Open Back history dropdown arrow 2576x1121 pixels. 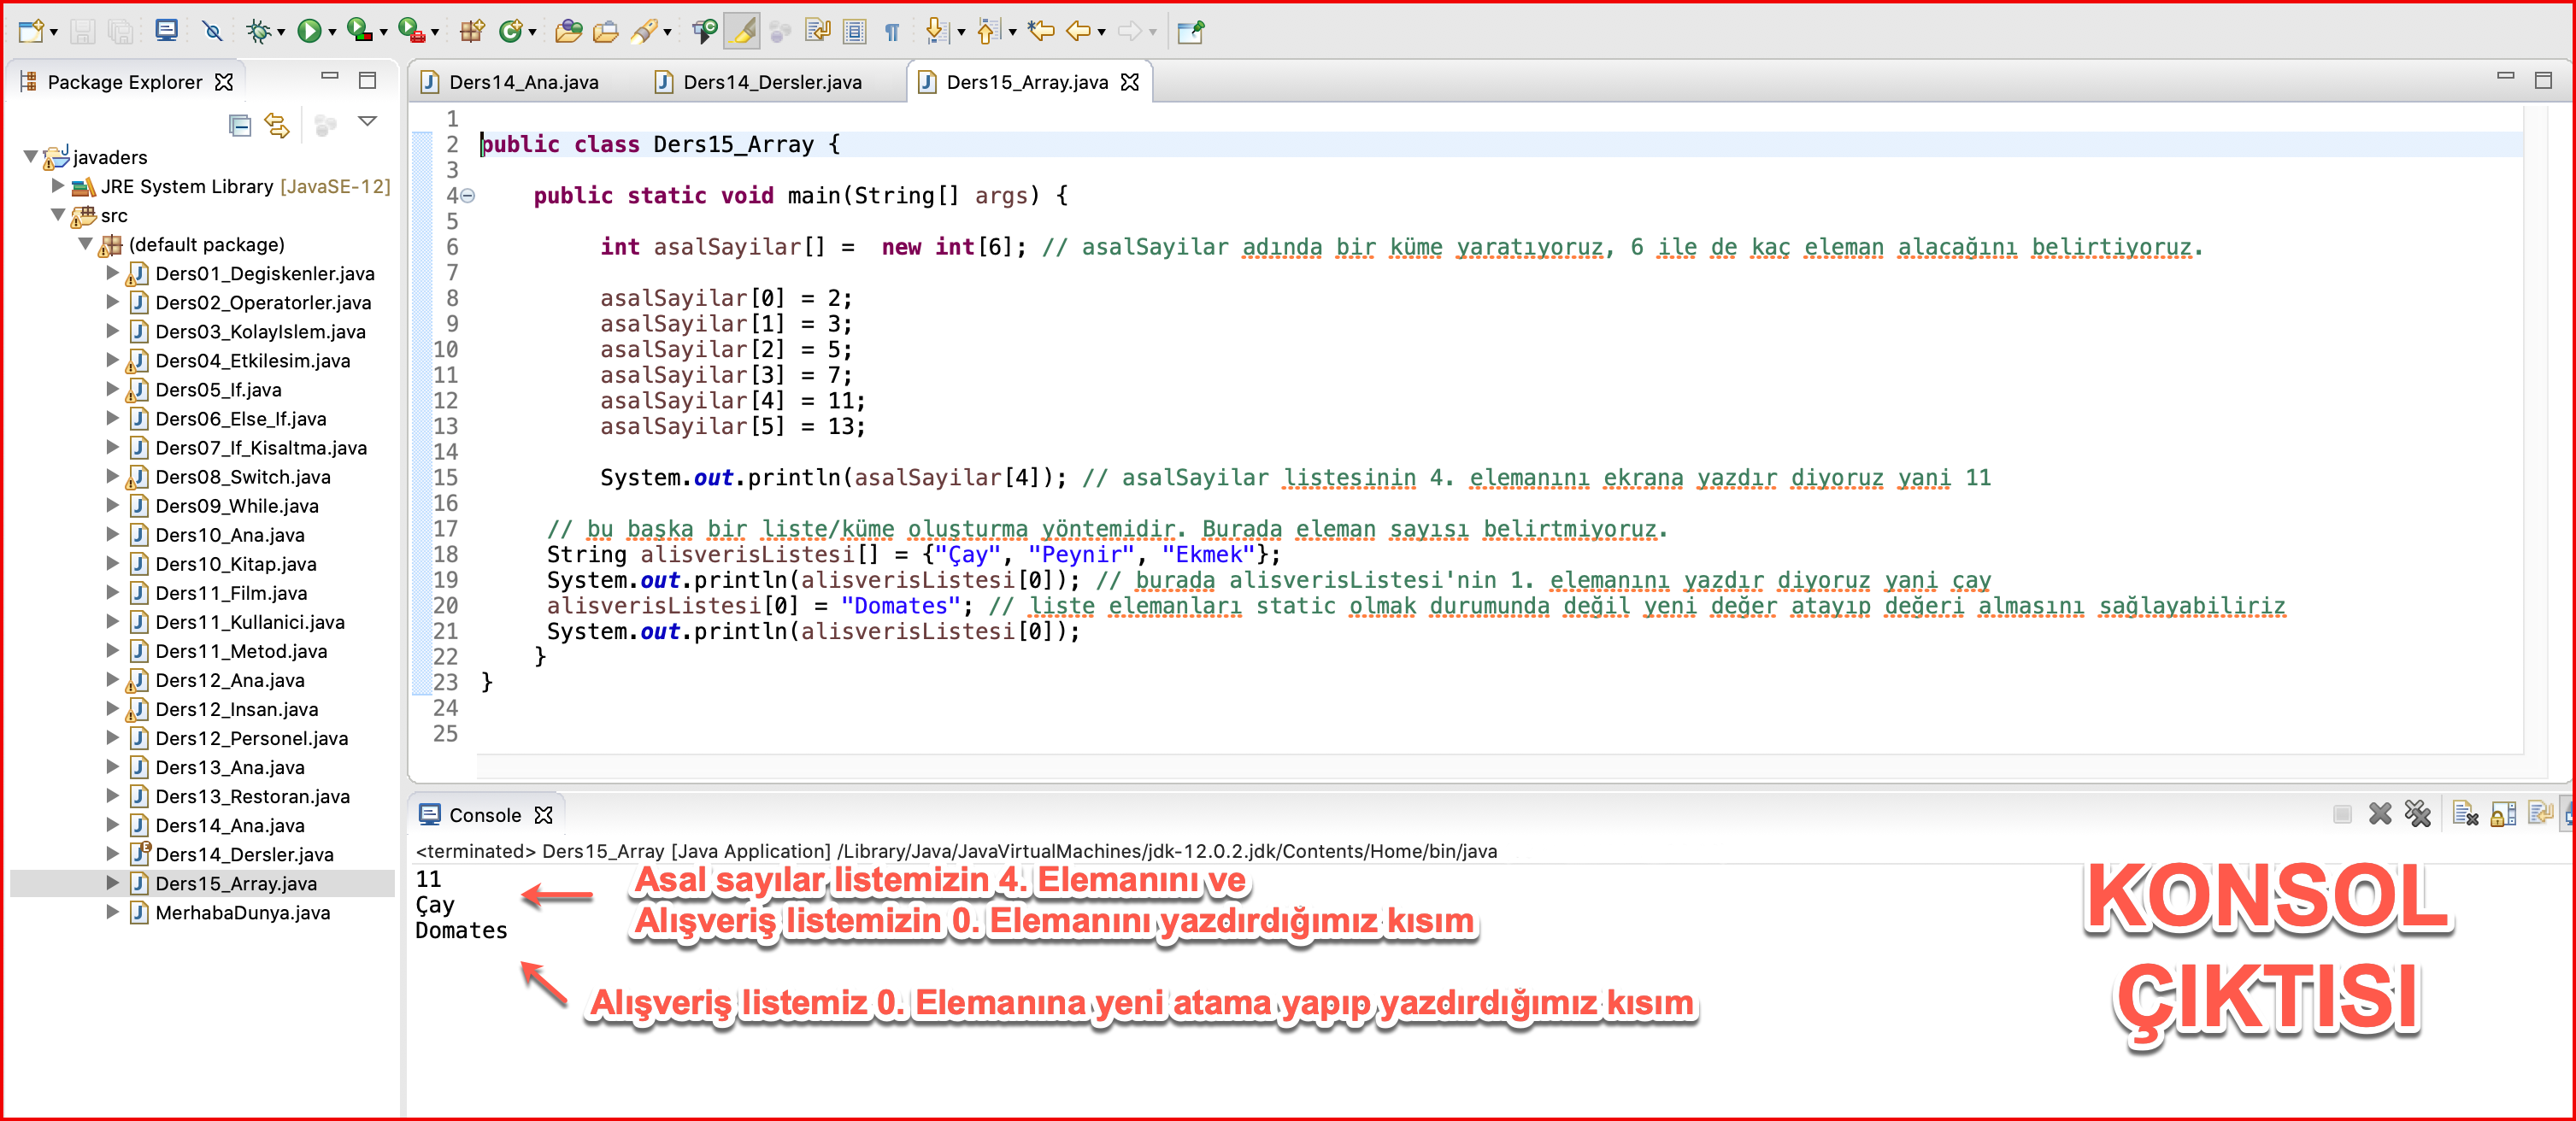coord(1102,33)
